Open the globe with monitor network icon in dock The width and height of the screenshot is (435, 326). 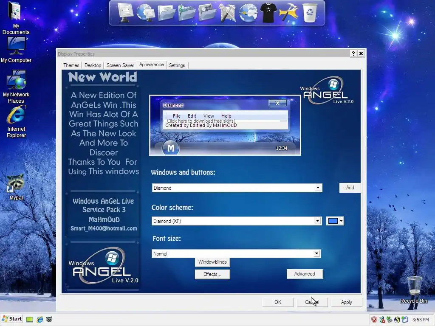145,12
